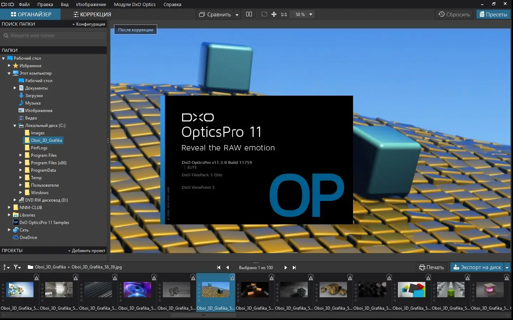
Task: Select the colorful cubes thumbnail in filmstrip
Action: tap(411, 290)
